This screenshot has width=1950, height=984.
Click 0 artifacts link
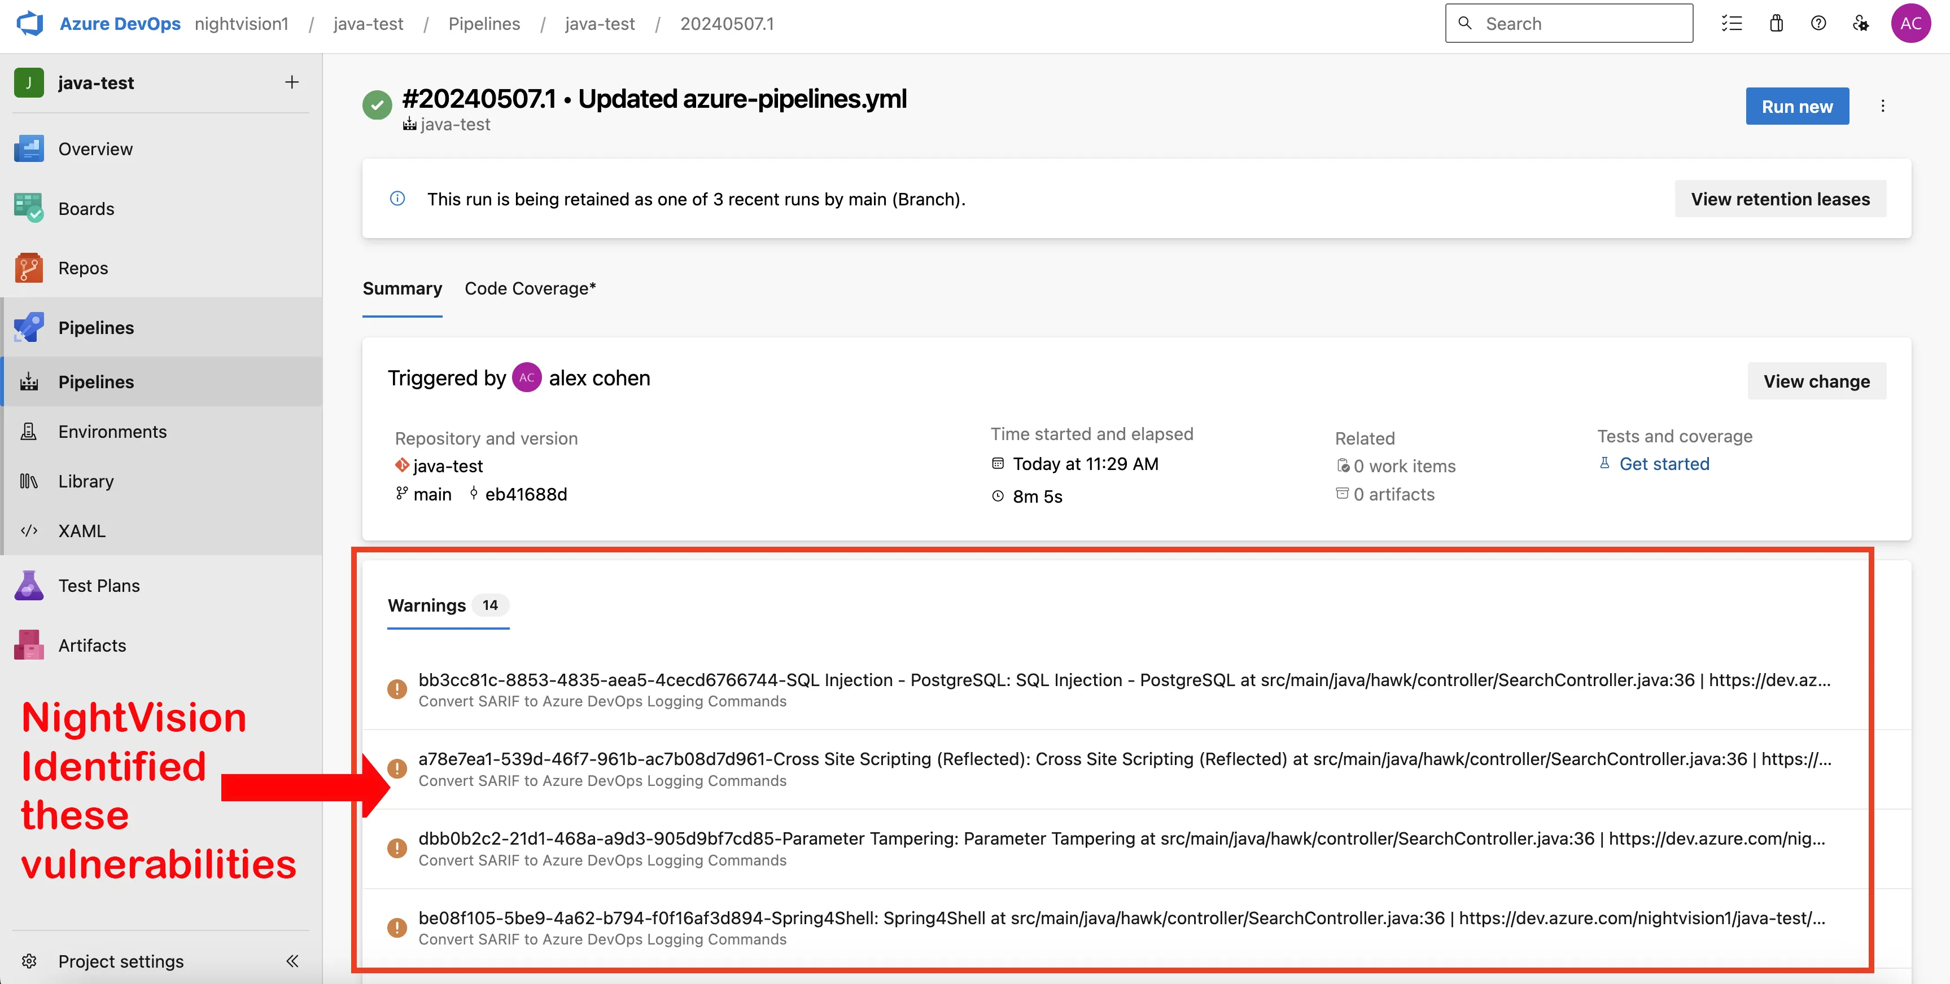click(1393, 495)
